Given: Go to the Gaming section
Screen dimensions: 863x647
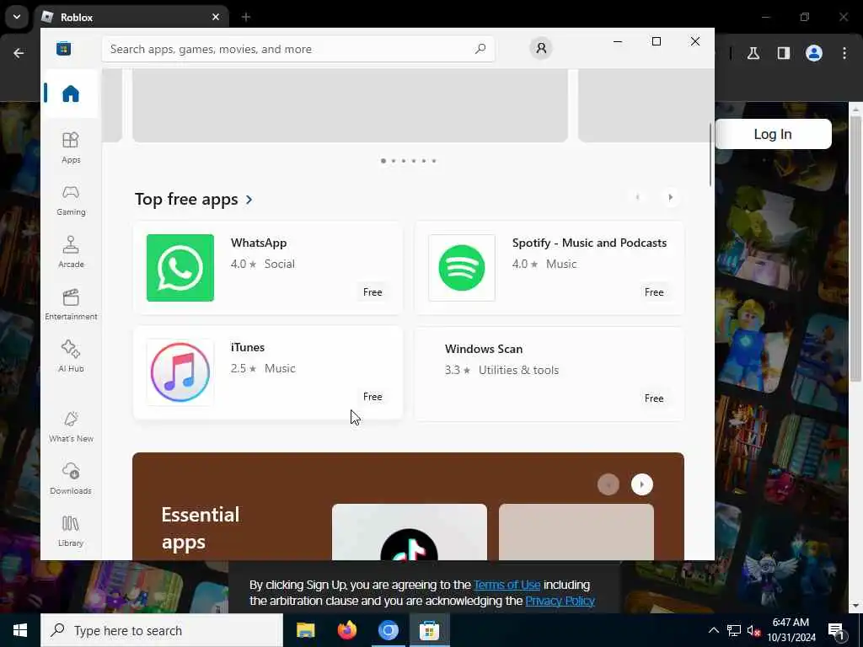Looking at the screenshot, I should [71, 200].
